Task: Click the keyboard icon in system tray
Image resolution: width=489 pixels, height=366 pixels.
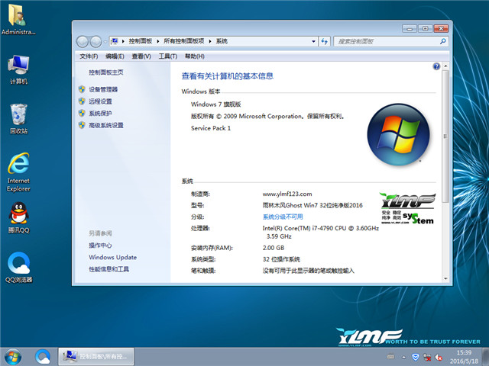Action: 390,357
